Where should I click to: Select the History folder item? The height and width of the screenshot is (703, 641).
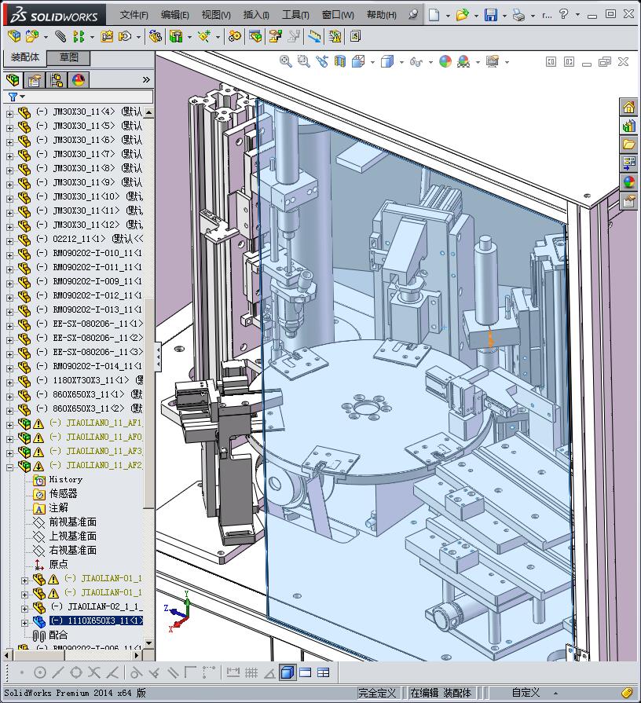pyautogui.click(x=65, y=480)
